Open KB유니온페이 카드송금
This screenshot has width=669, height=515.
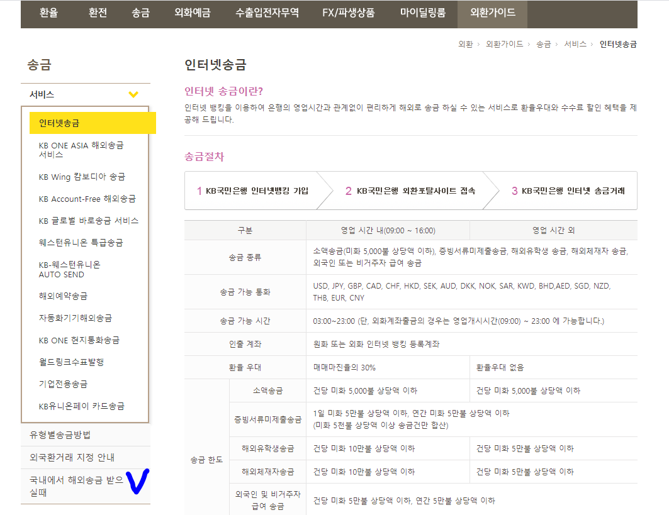pyautogui.click(x=81, y=406)
